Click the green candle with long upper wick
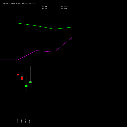This screenshot has width=127, height=127. (30, 82)
